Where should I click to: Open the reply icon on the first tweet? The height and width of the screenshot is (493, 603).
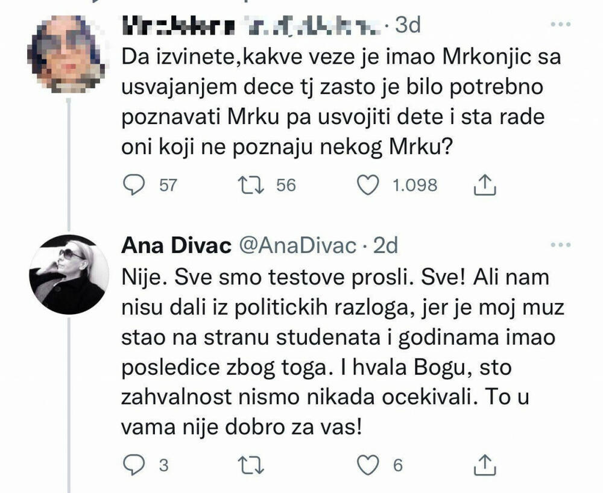tap(133, 183)
